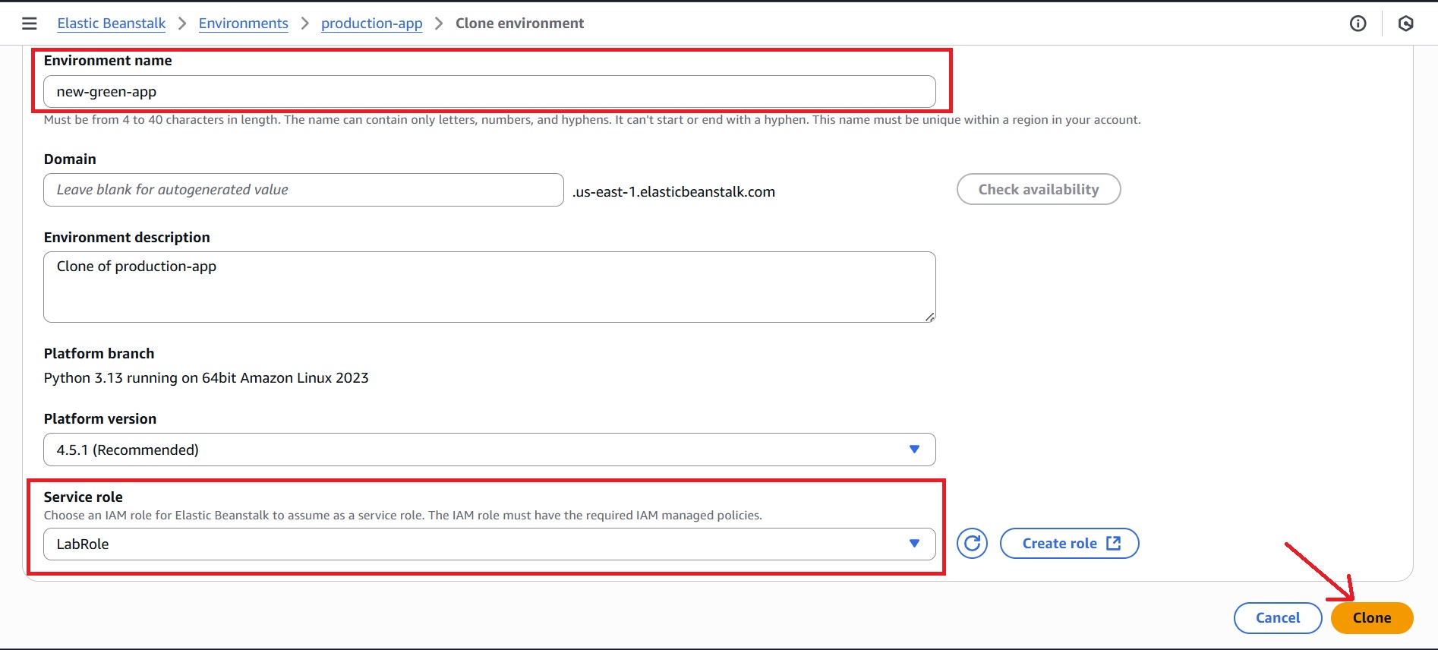The height and width of the screenshot is (650, 1438).
Task: Click the external link icon on Create role
Action: (x=1114, y=544)
